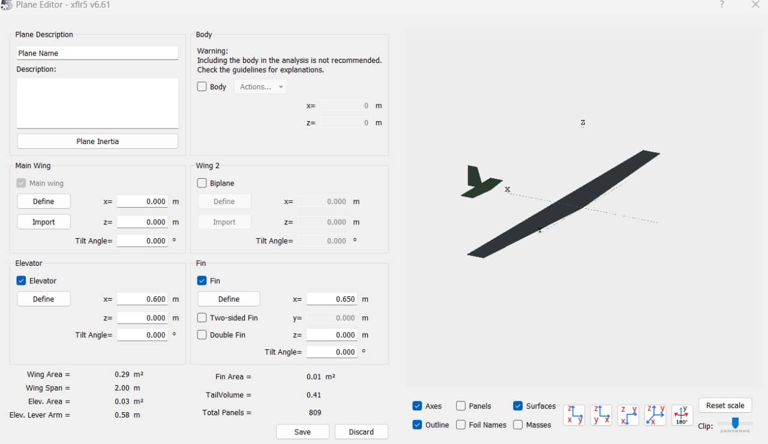The image size is (768, 444).
Task: Enable the Panels display checkbox
Action: 461,406
